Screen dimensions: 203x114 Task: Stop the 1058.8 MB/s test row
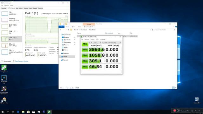click(x=85, y=55)
